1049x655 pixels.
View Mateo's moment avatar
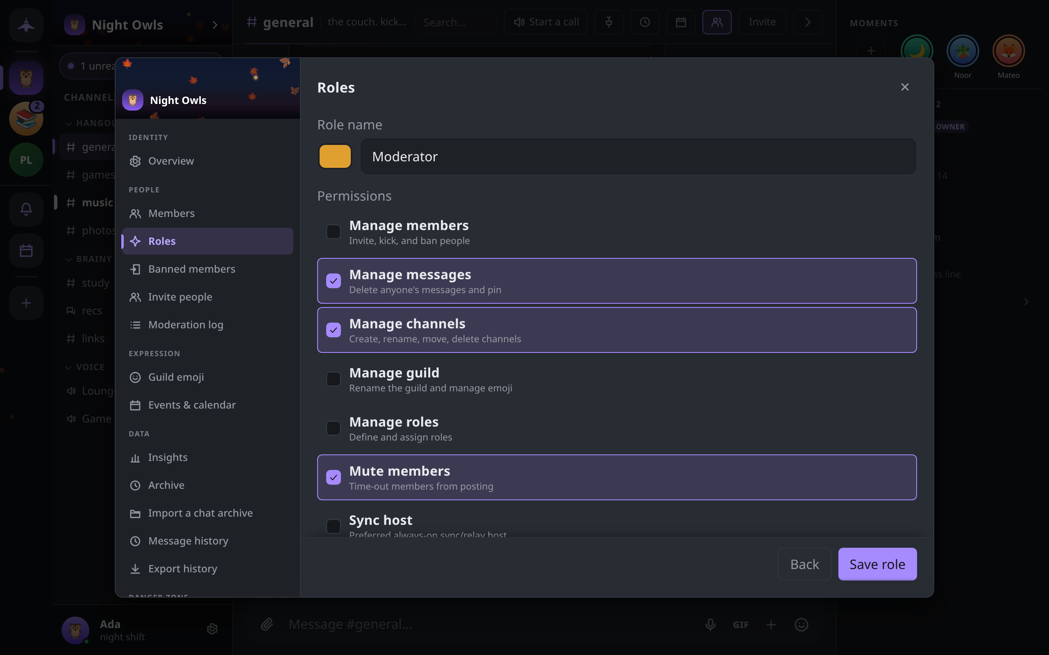[1008, 51]
